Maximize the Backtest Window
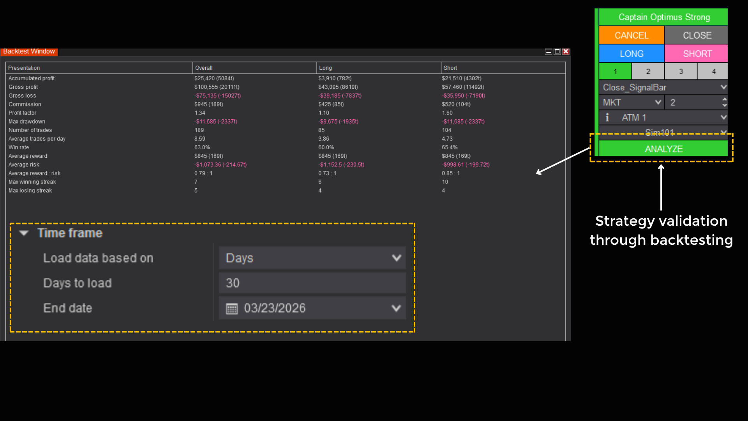The width and height of the screenshot is (748, 421). [557, 51]
